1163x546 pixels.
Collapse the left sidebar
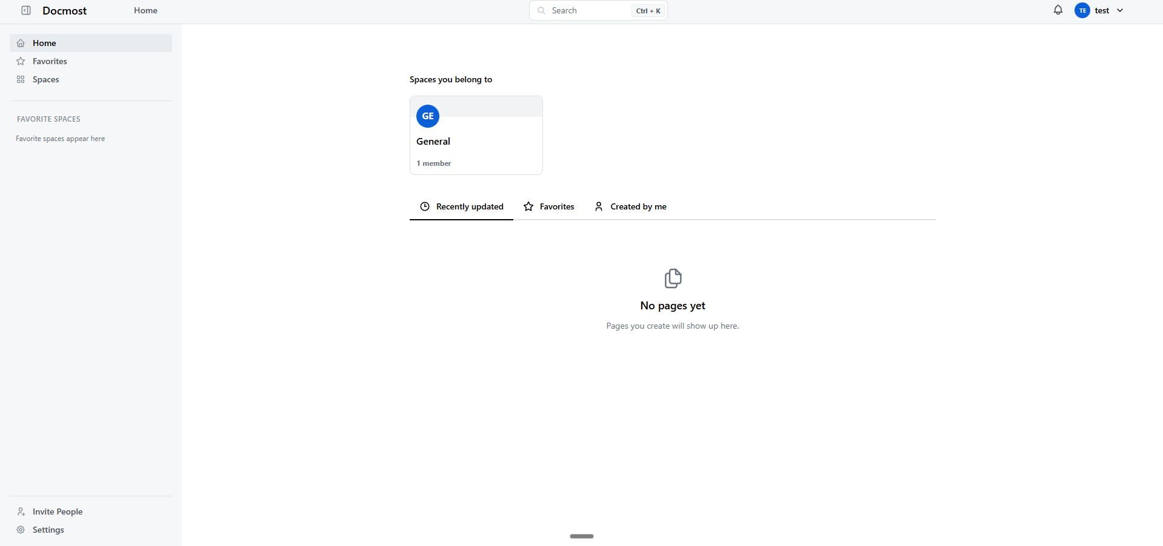[25, 10]
